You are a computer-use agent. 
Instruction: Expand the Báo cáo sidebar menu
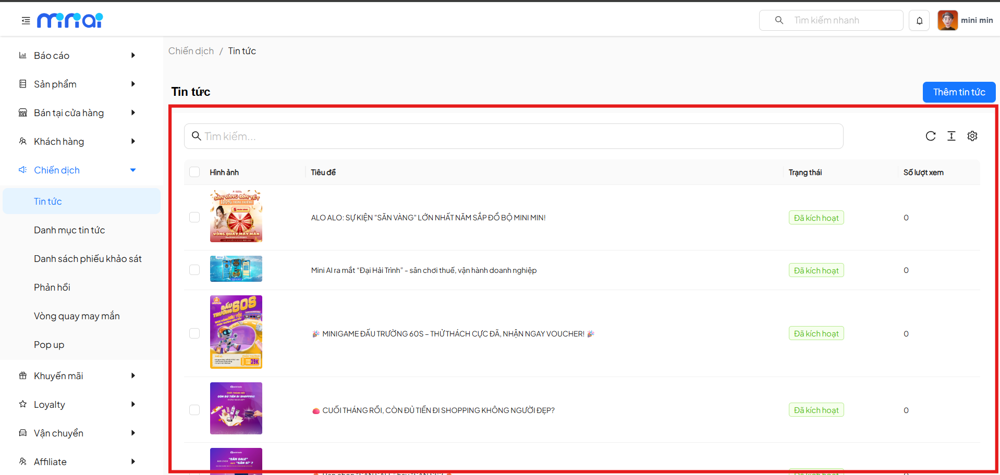[78, 55]
